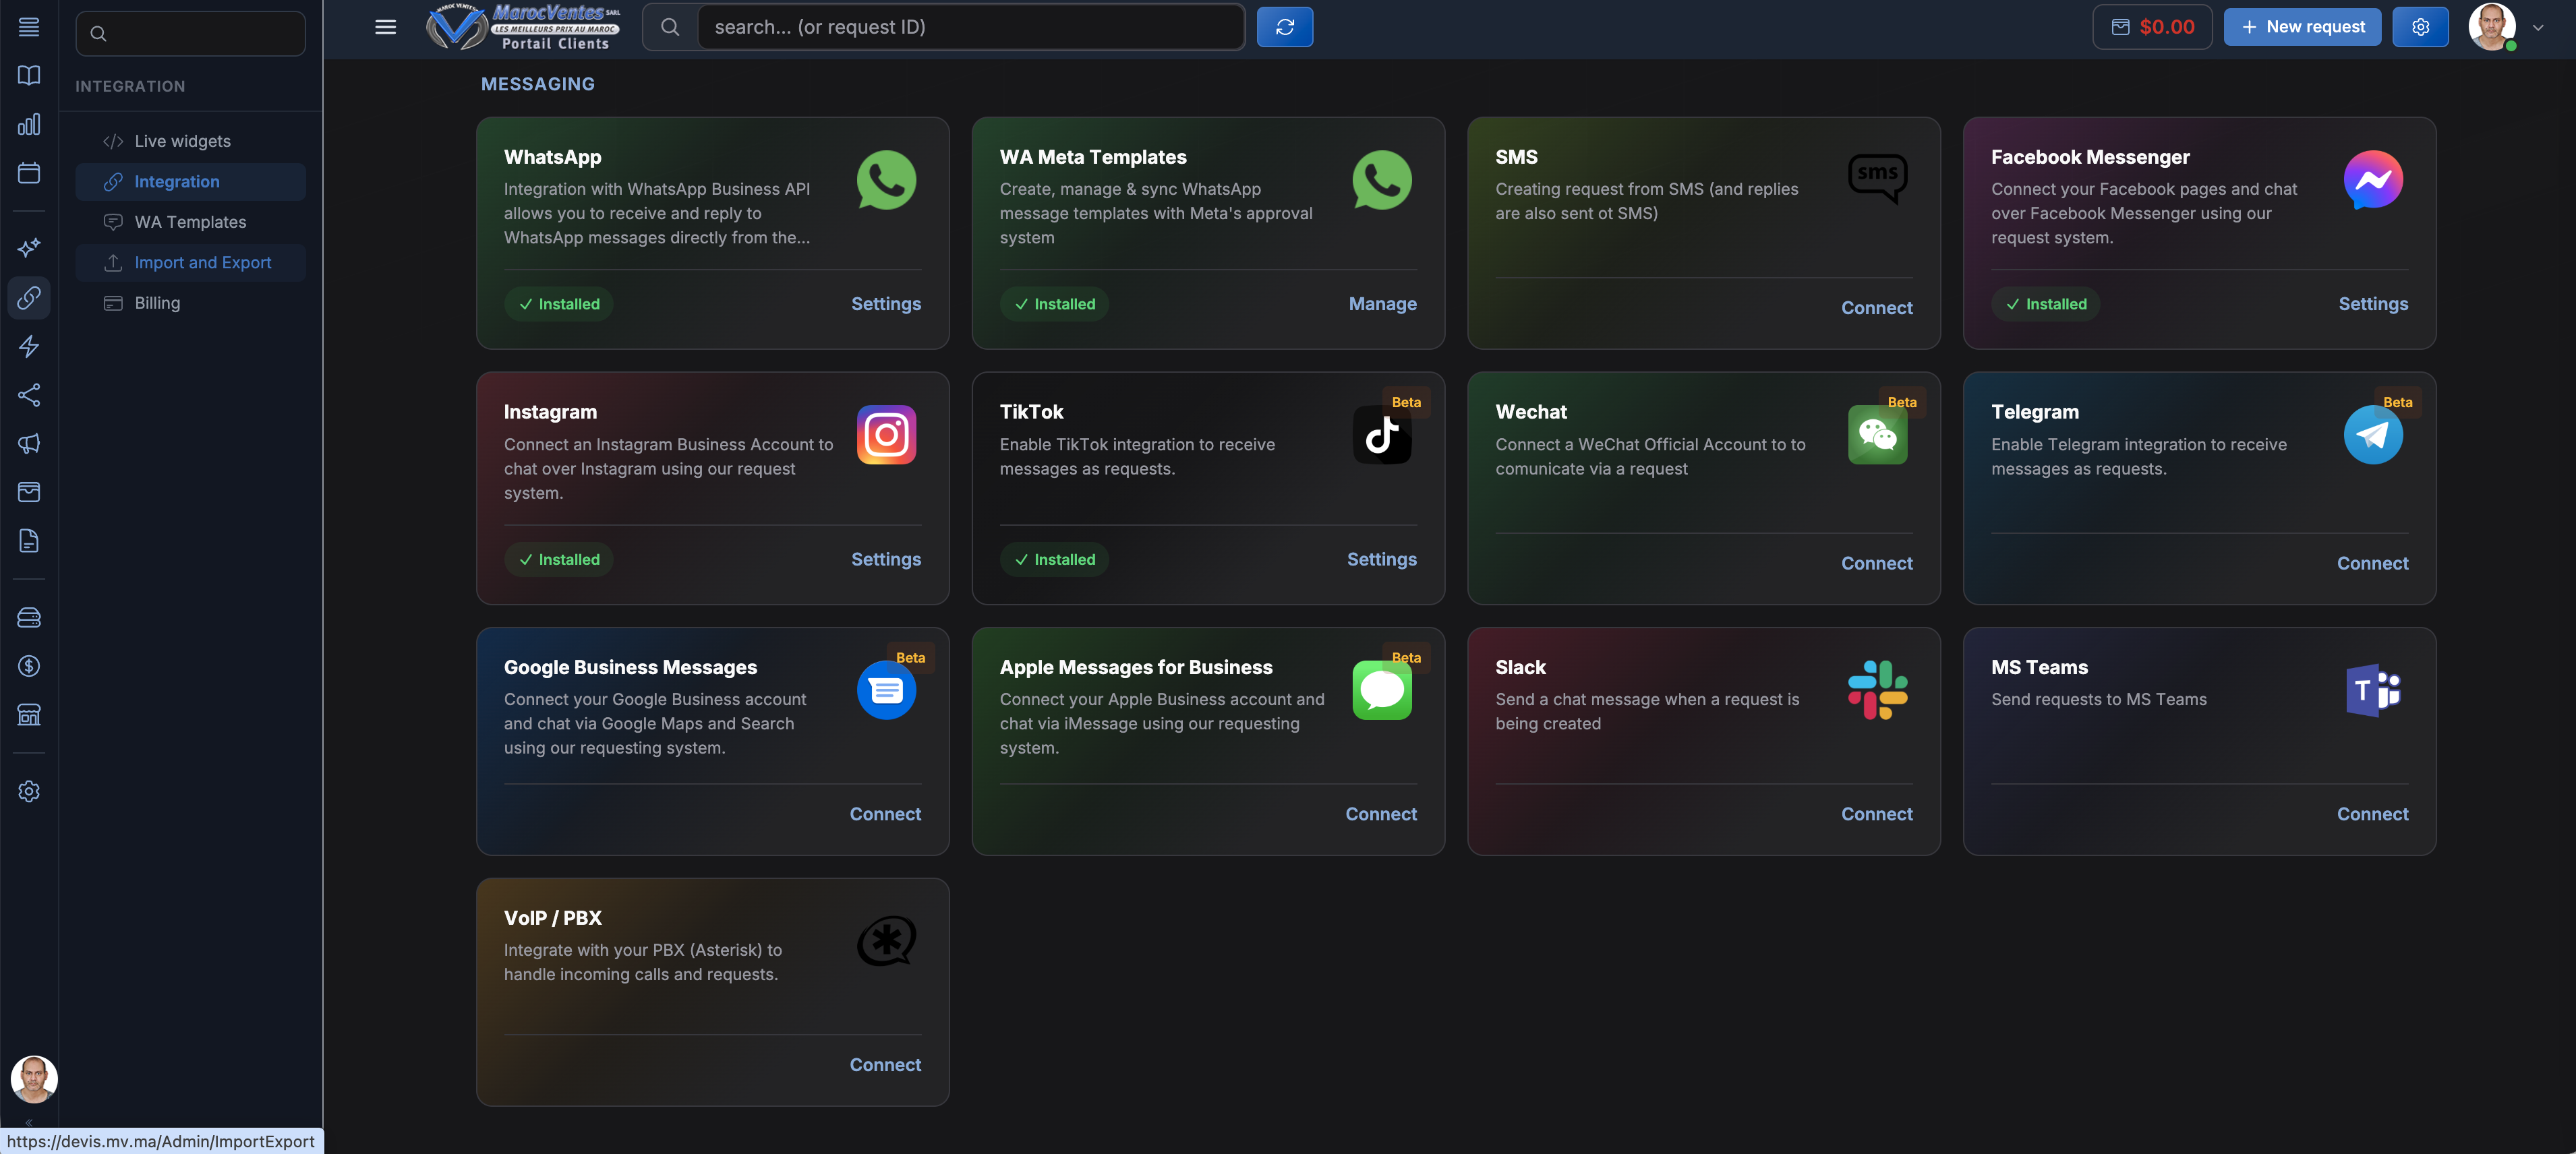Open the database server icon in sidebar
This screenshot has width=2576, height=1154.
pos(29,617)
